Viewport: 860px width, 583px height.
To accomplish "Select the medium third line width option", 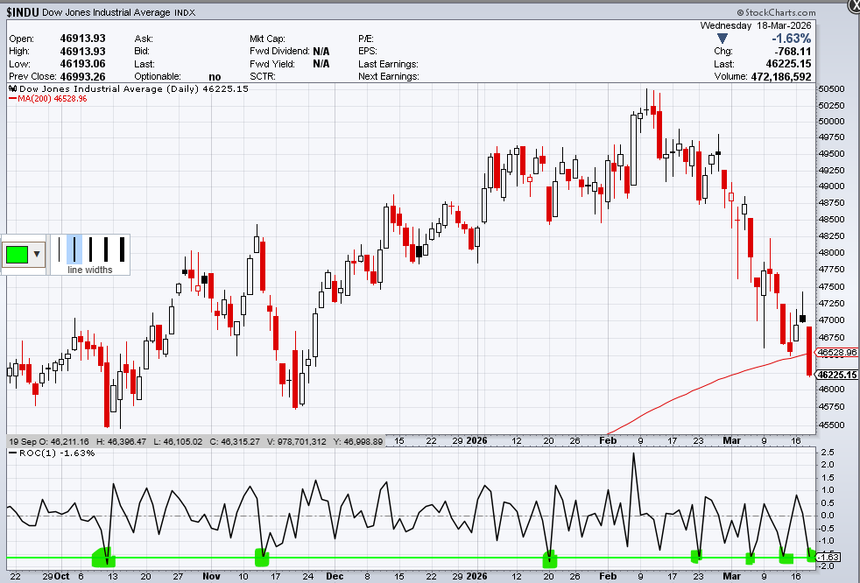I will coord(90,249).
